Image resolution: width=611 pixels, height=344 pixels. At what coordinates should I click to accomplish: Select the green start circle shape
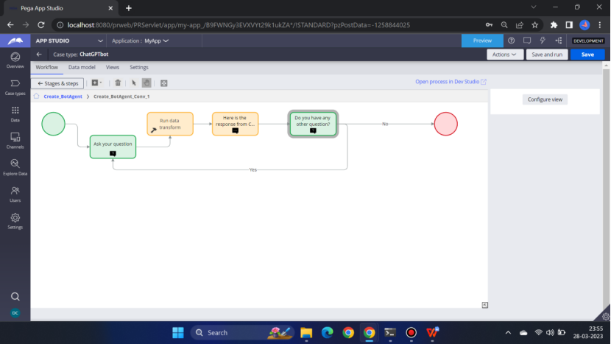coord(54,124)
